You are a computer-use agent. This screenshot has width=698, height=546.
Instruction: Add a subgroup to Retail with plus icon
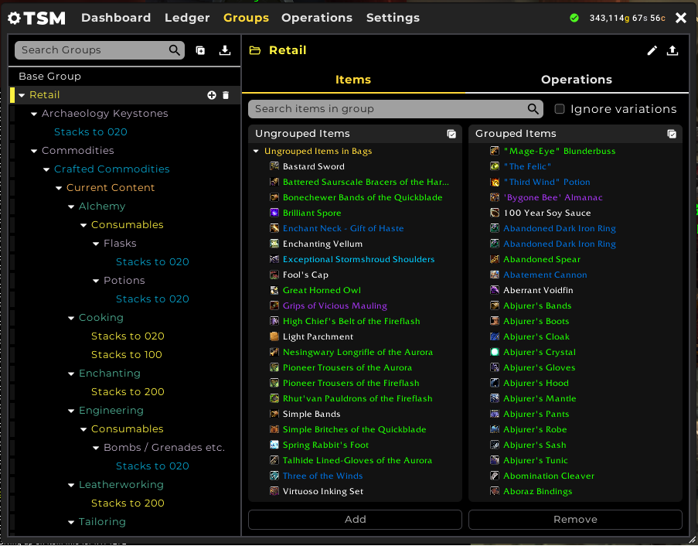pyautogui.click(x=212, y=95)
